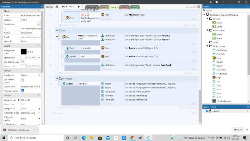Click the bottom Add event link
This screenshot has width=250, height=141.
[x=57, y=113]
